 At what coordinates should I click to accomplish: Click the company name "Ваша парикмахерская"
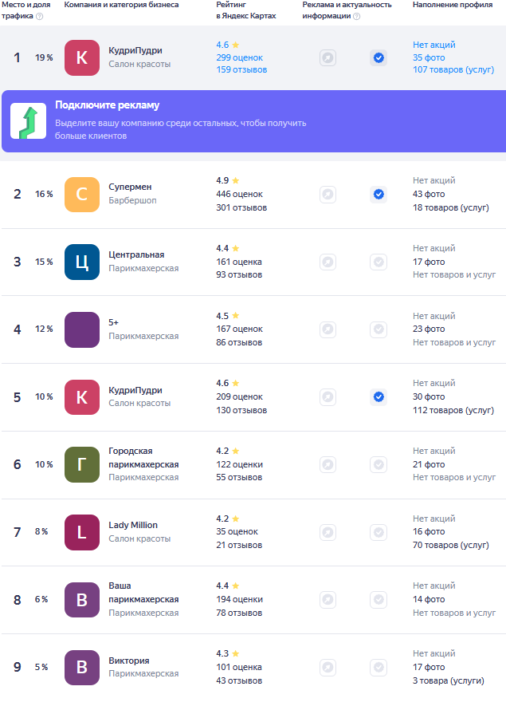click(x=143, y=592)
